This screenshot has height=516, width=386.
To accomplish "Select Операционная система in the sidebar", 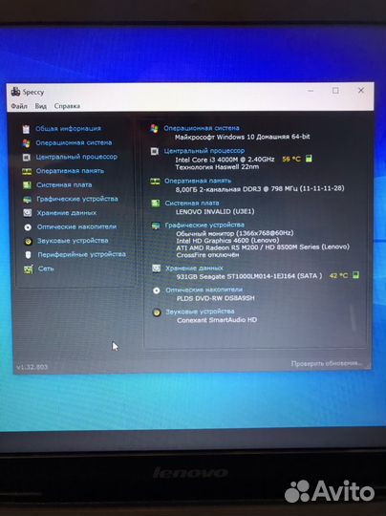I will (74, 142).
